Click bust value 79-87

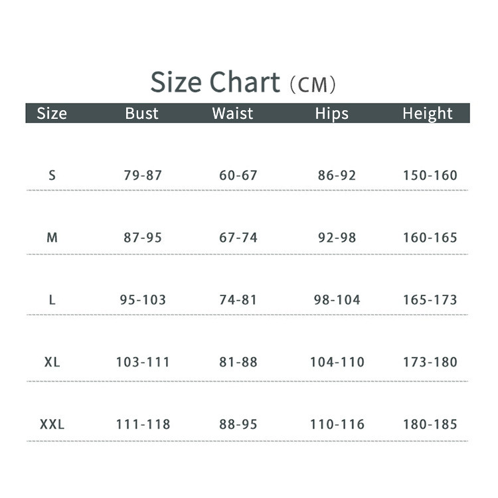pos(143,176)
